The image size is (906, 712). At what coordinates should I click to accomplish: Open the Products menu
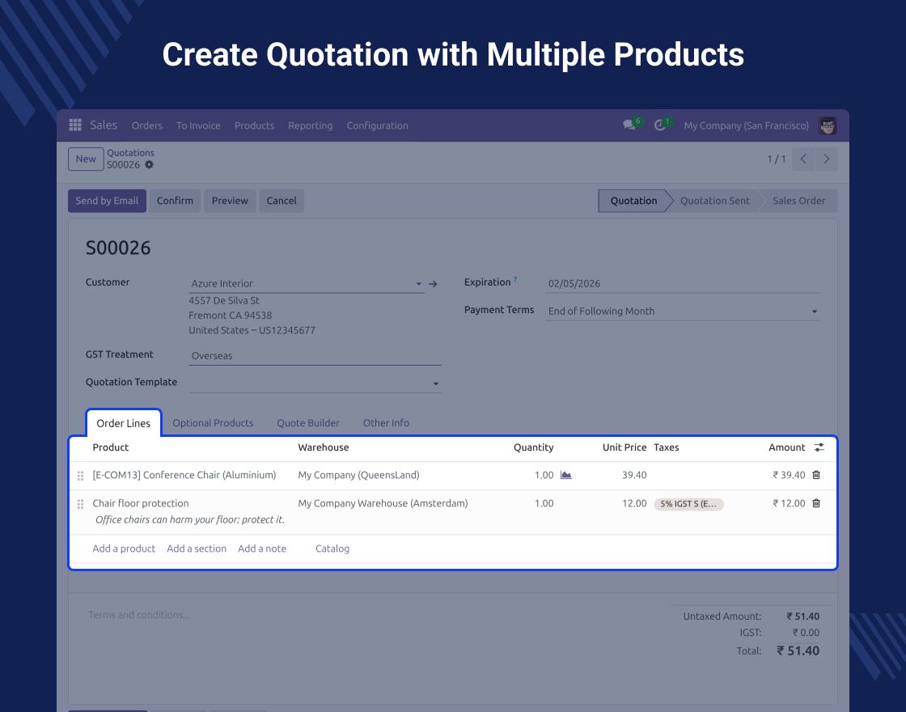254,125
